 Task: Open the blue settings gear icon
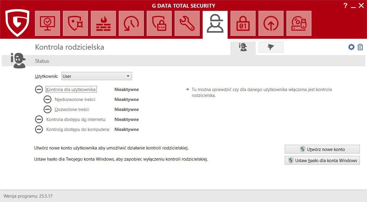pos(351,47)
